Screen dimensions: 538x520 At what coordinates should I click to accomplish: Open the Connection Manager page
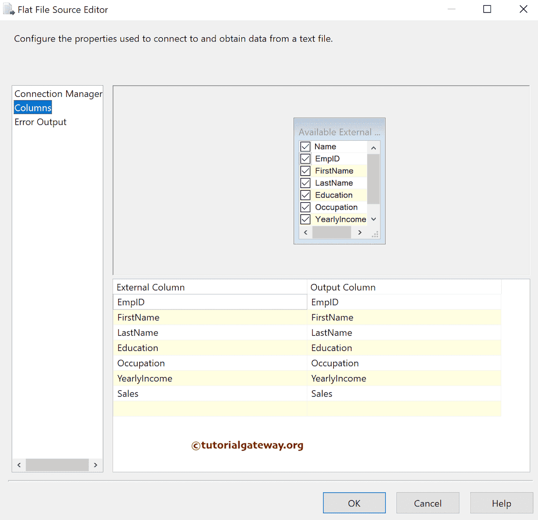(58, 94)
